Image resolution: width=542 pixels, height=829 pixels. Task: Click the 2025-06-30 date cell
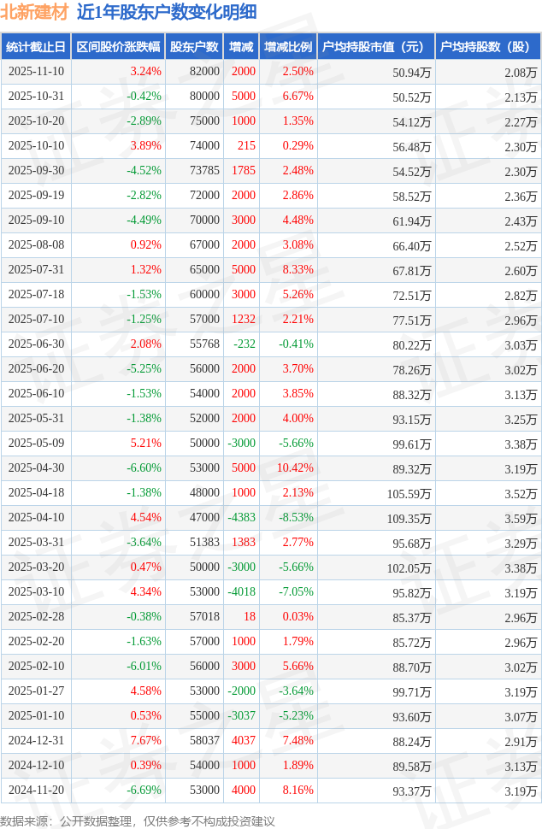(x=36, y=344)
